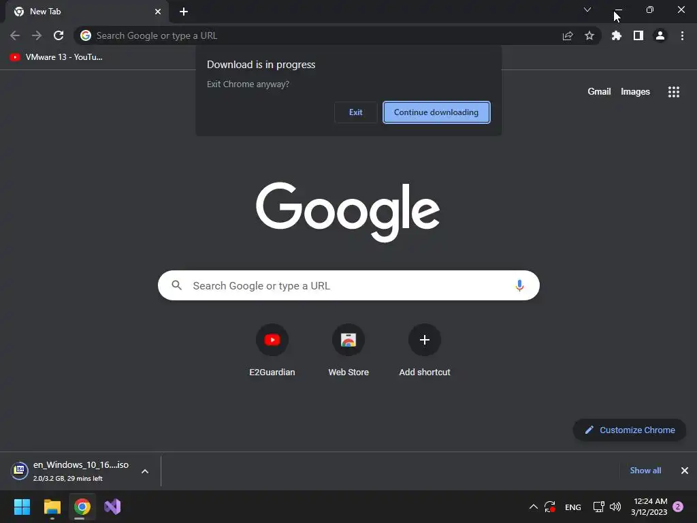
Task: Open the tab search dropdown arrow
Action: [x=587, y=10]
